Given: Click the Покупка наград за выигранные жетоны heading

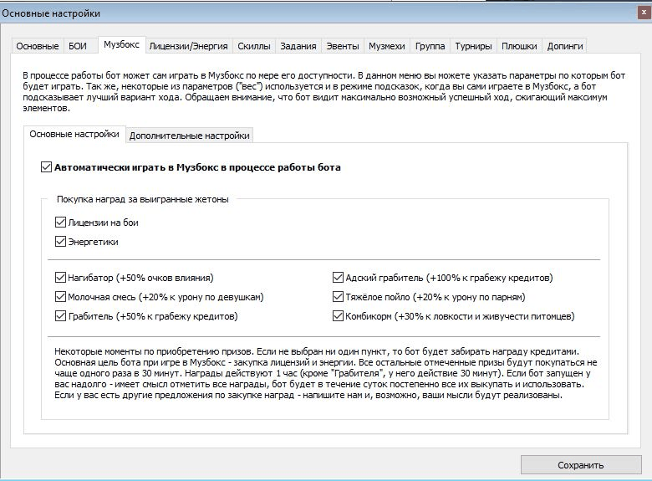Looking at the screenshot, I should [x=143, y=199].
